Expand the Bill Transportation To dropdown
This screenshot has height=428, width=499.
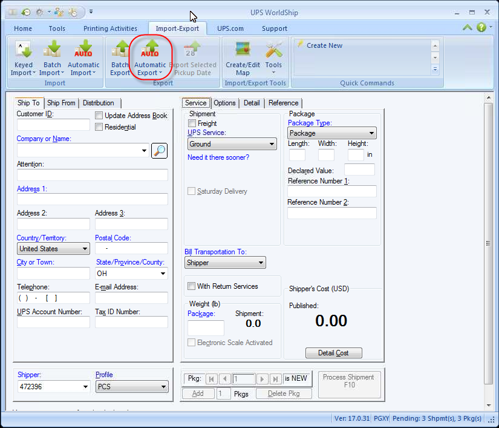pos(225,263)
